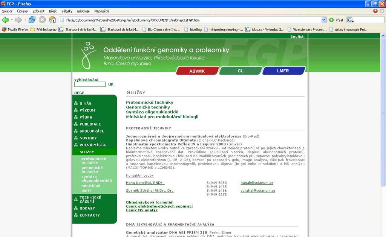The width and height of the screenshot is (386, 237).
Task: Open Minisklad pro molekulární biologii link
Action: point(162,117)
